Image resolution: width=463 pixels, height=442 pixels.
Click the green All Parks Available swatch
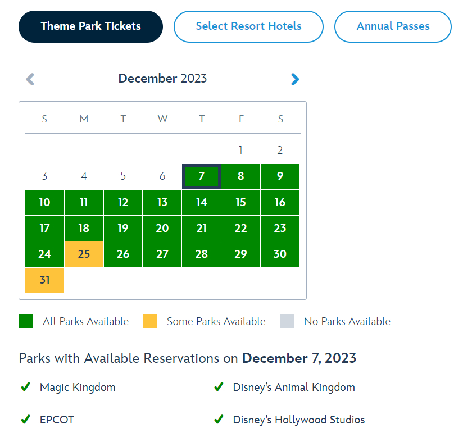pyautogui.click(x=26, y=321)
